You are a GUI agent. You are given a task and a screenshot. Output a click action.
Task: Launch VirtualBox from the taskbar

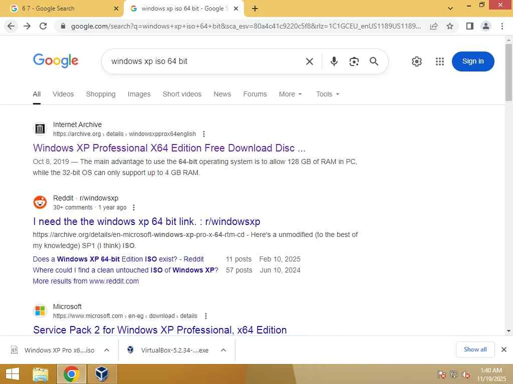[102, 374]
